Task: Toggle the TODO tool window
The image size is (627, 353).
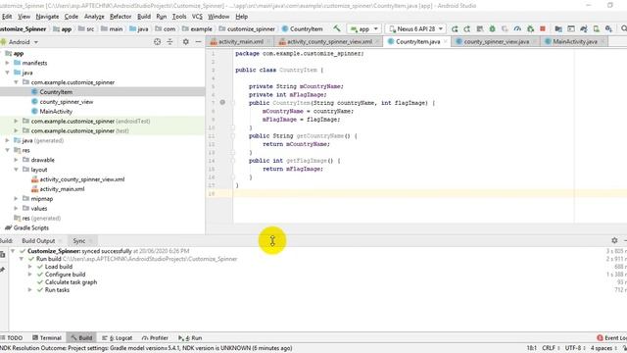Action: [12, 337]
